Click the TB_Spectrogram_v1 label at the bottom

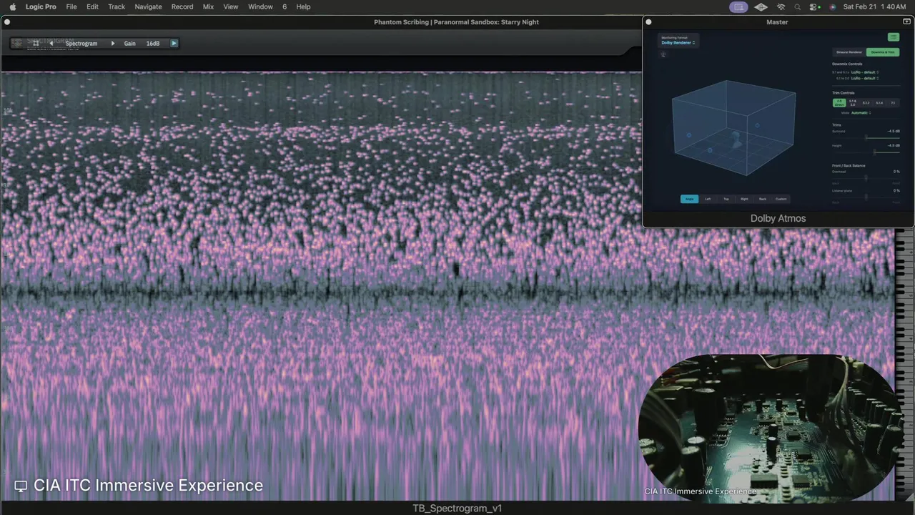click(457, 508)
